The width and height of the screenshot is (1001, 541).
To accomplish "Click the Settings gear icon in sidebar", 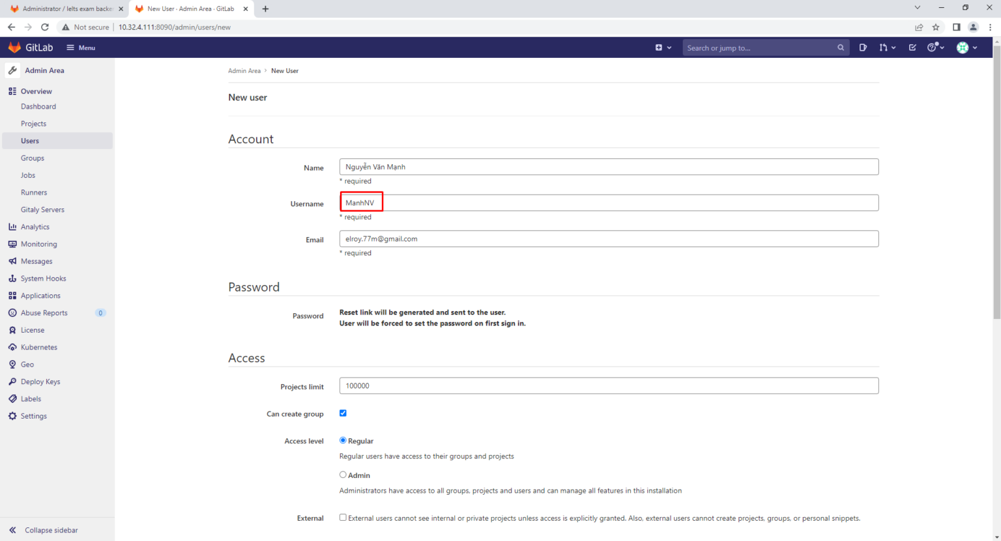I will pyautogui.click(x=12, y=416).
